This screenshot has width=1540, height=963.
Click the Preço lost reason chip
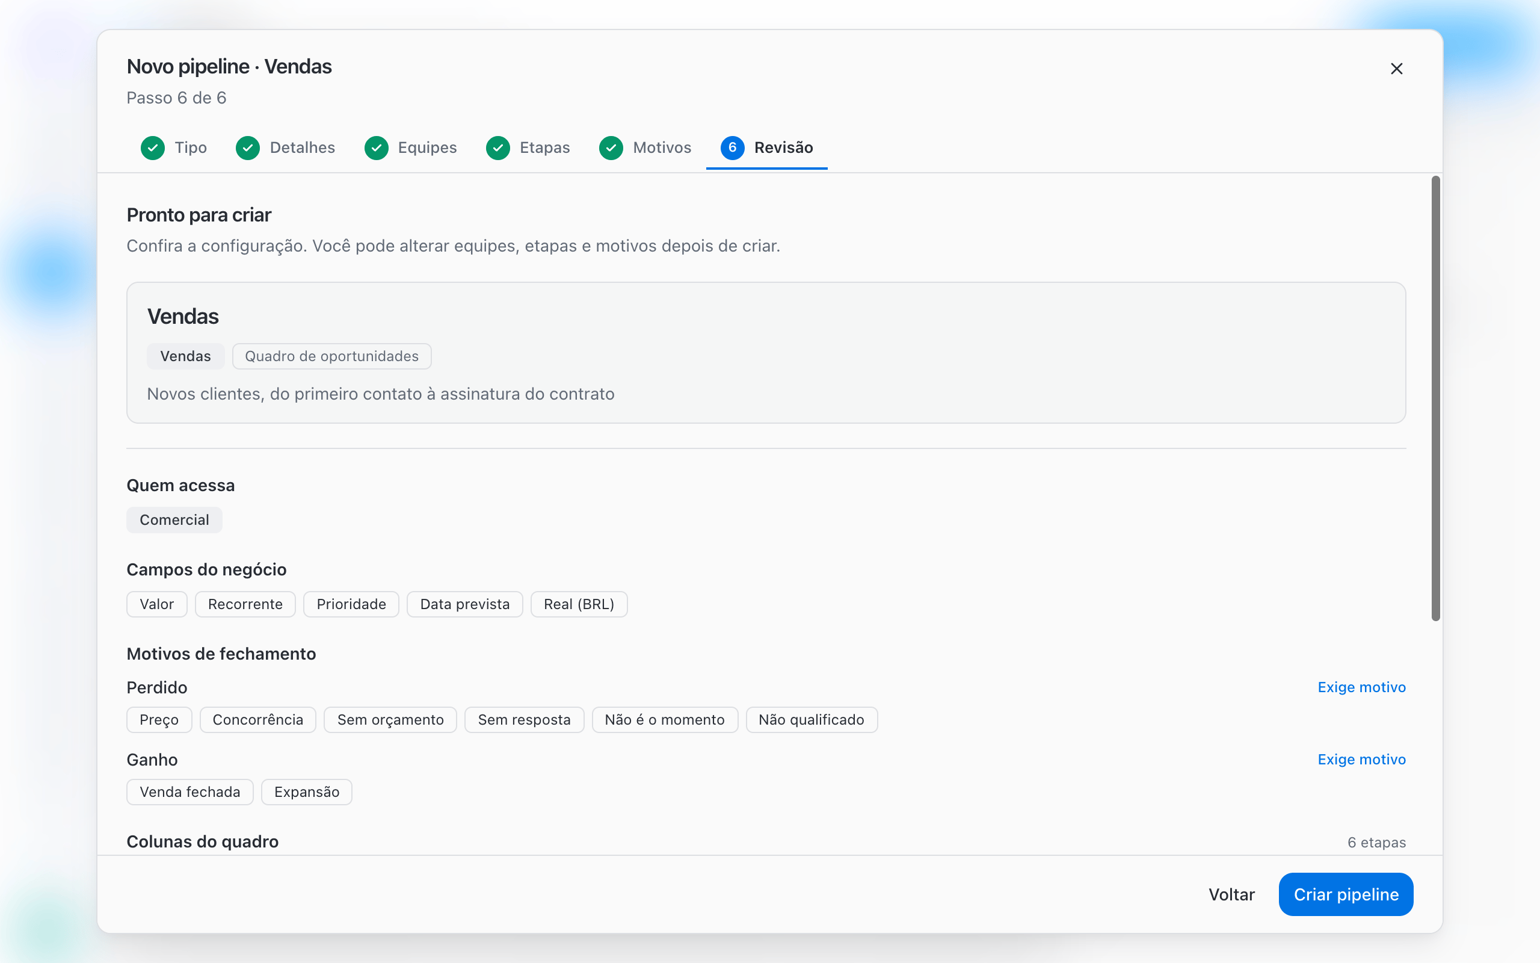pos(159,720)
